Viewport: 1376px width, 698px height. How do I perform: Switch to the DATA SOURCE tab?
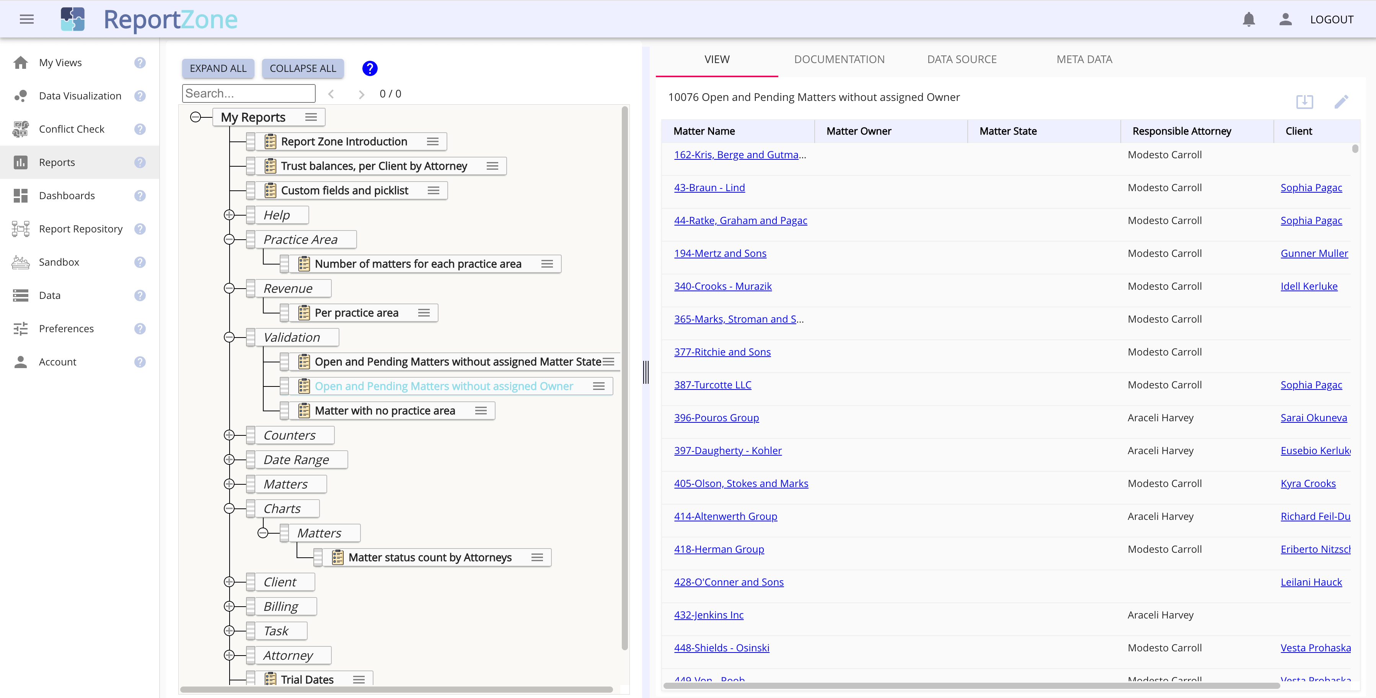[x=962, y=59]
